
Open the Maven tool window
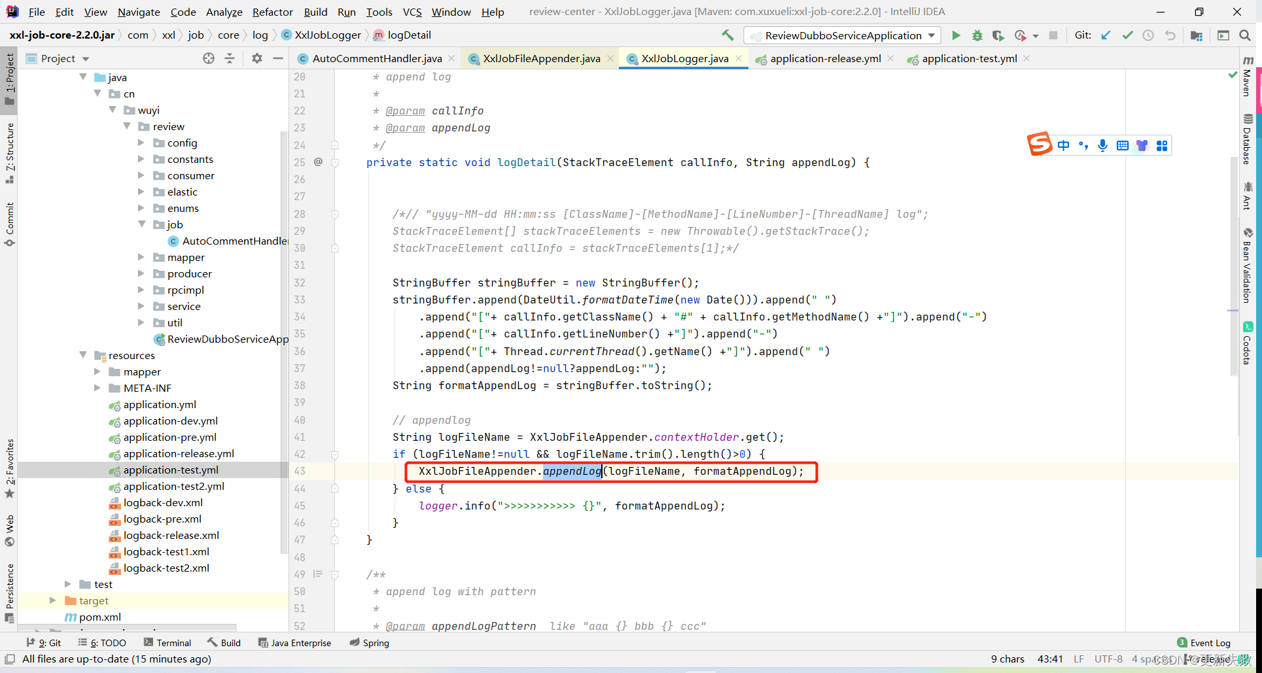pos(1248,76)
